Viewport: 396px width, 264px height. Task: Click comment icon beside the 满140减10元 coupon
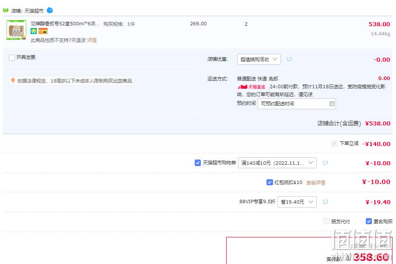pos(325,163)
